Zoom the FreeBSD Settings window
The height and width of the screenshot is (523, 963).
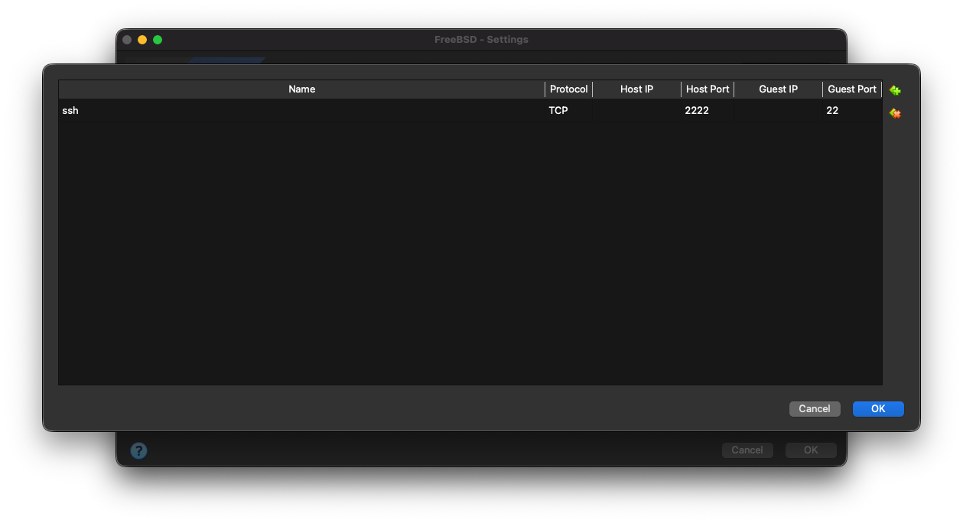point(158,40)
